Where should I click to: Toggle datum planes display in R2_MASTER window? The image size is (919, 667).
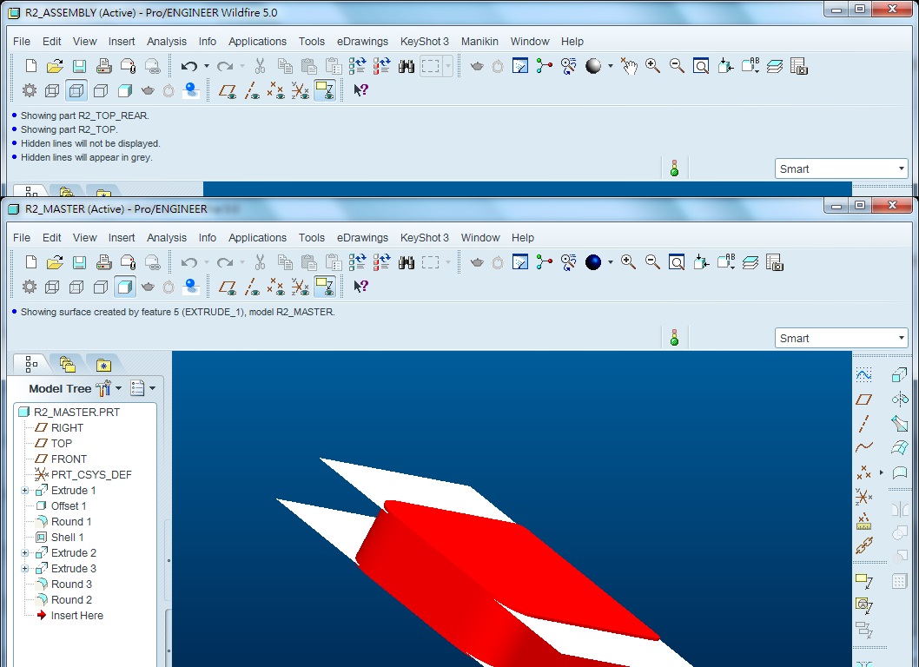pyautogui.click(x=228, y=287)
